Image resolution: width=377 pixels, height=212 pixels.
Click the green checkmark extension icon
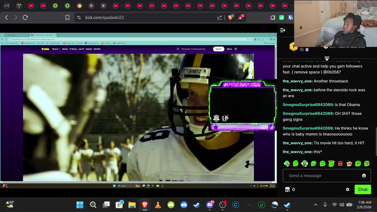click(282, 17)
